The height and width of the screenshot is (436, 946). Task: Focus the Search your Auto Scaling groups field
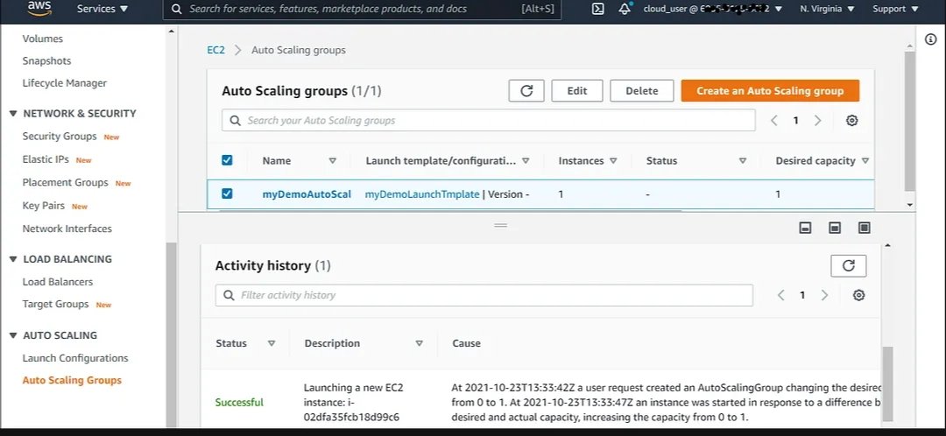489,120
